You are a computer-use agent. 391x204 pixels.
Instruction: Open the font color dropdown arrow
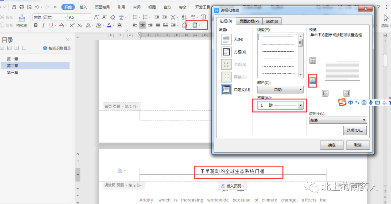pos(113,25)
